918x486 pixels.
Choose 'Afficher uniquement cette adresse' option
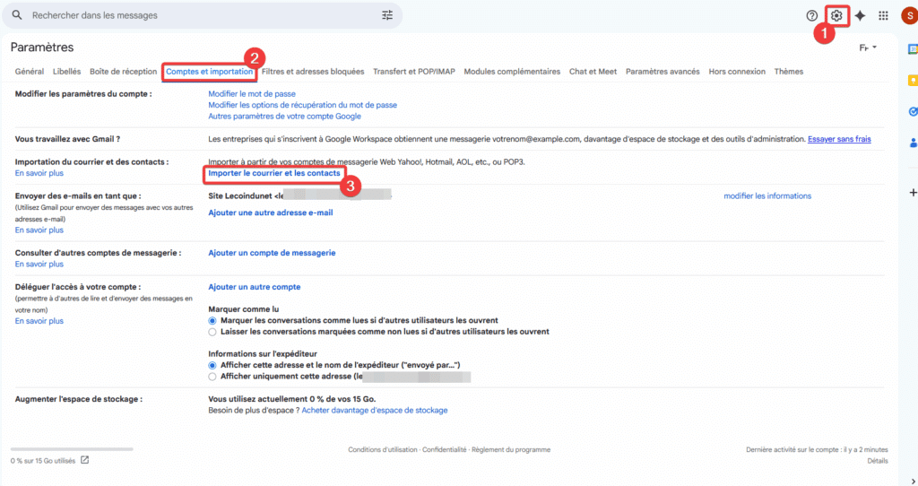(212, 377)
